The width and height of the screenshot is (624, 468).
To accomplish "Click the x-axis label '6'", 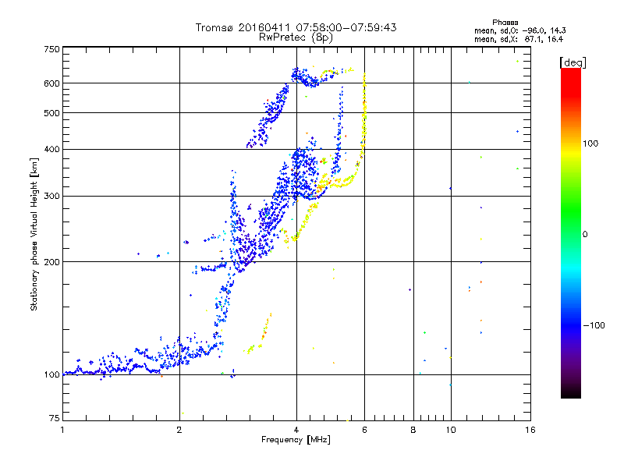I will point(364,430).
